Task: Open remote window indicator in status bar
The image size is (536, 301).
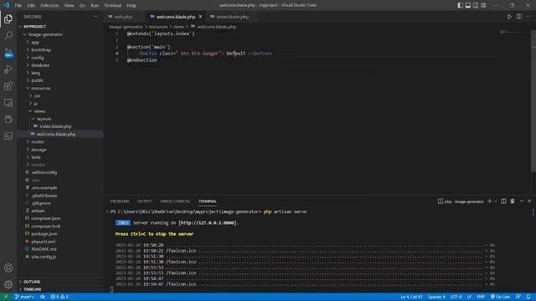Action: coord(6,297)
